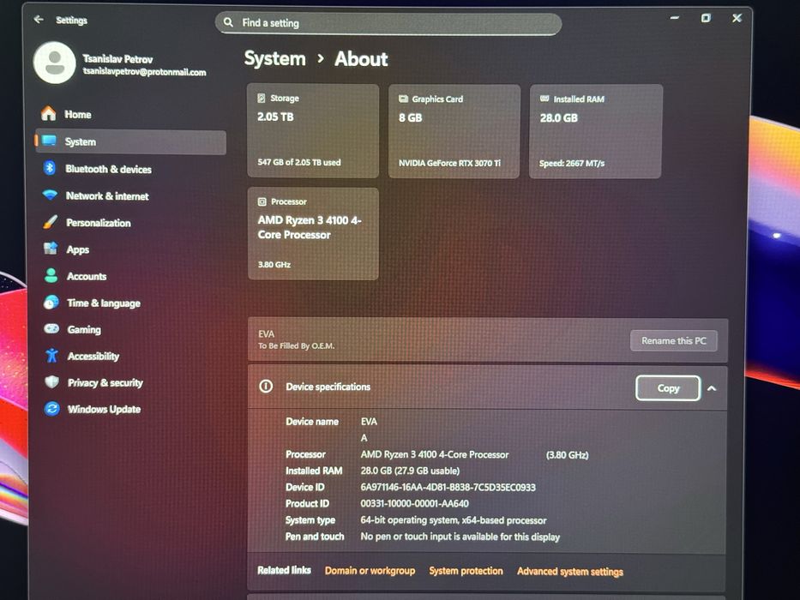Open the Apps settings page
Image resolution: width=800 pixels, height=600 pixels.
130,249
